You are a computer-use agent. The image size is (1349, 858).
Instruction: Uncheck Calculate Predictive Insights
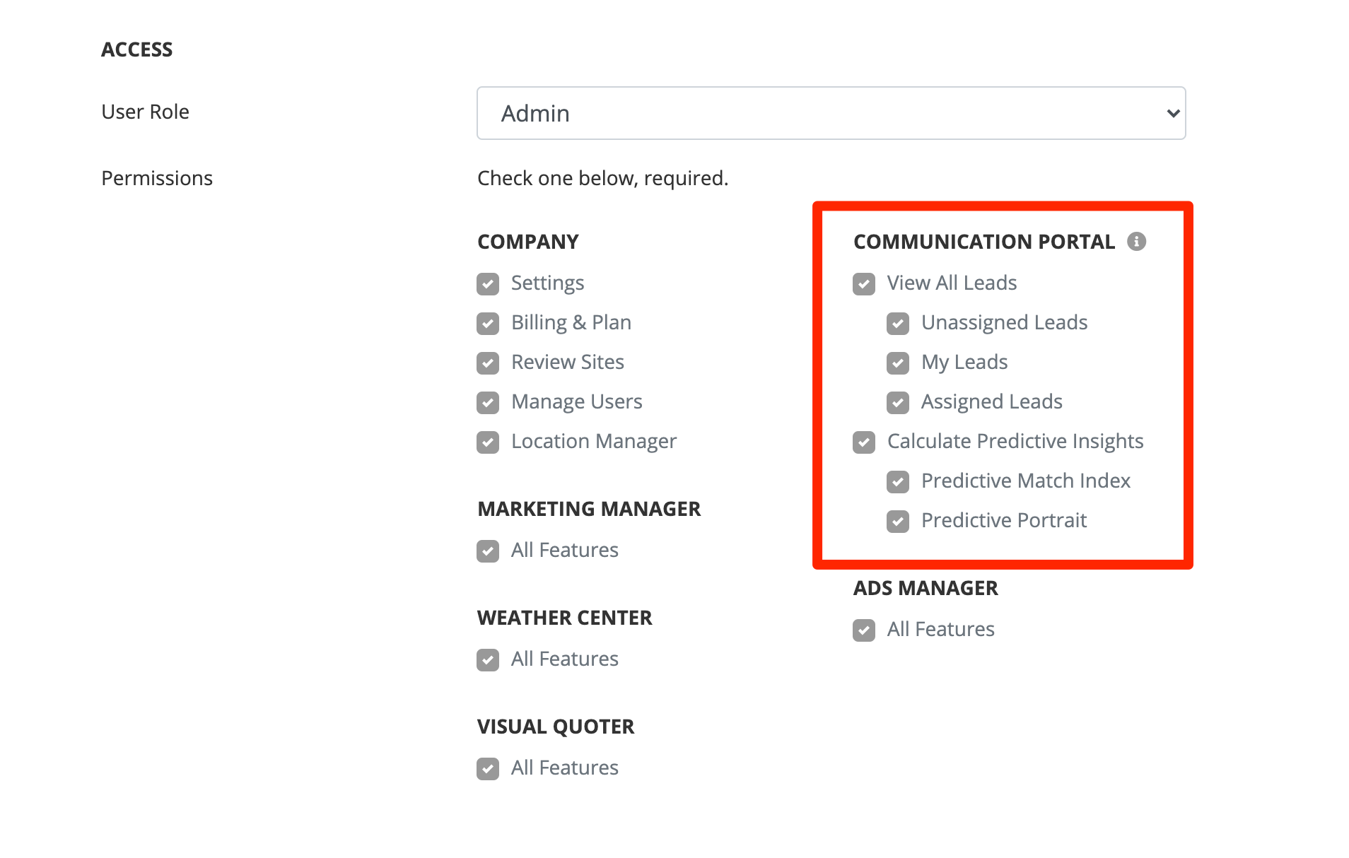pos(864,442)
